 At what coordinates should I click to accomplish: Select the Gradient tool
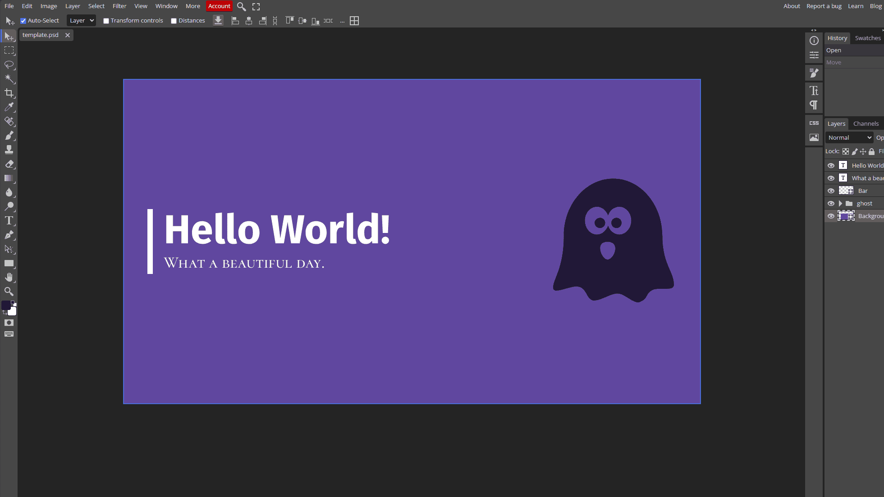pos(9,178)
